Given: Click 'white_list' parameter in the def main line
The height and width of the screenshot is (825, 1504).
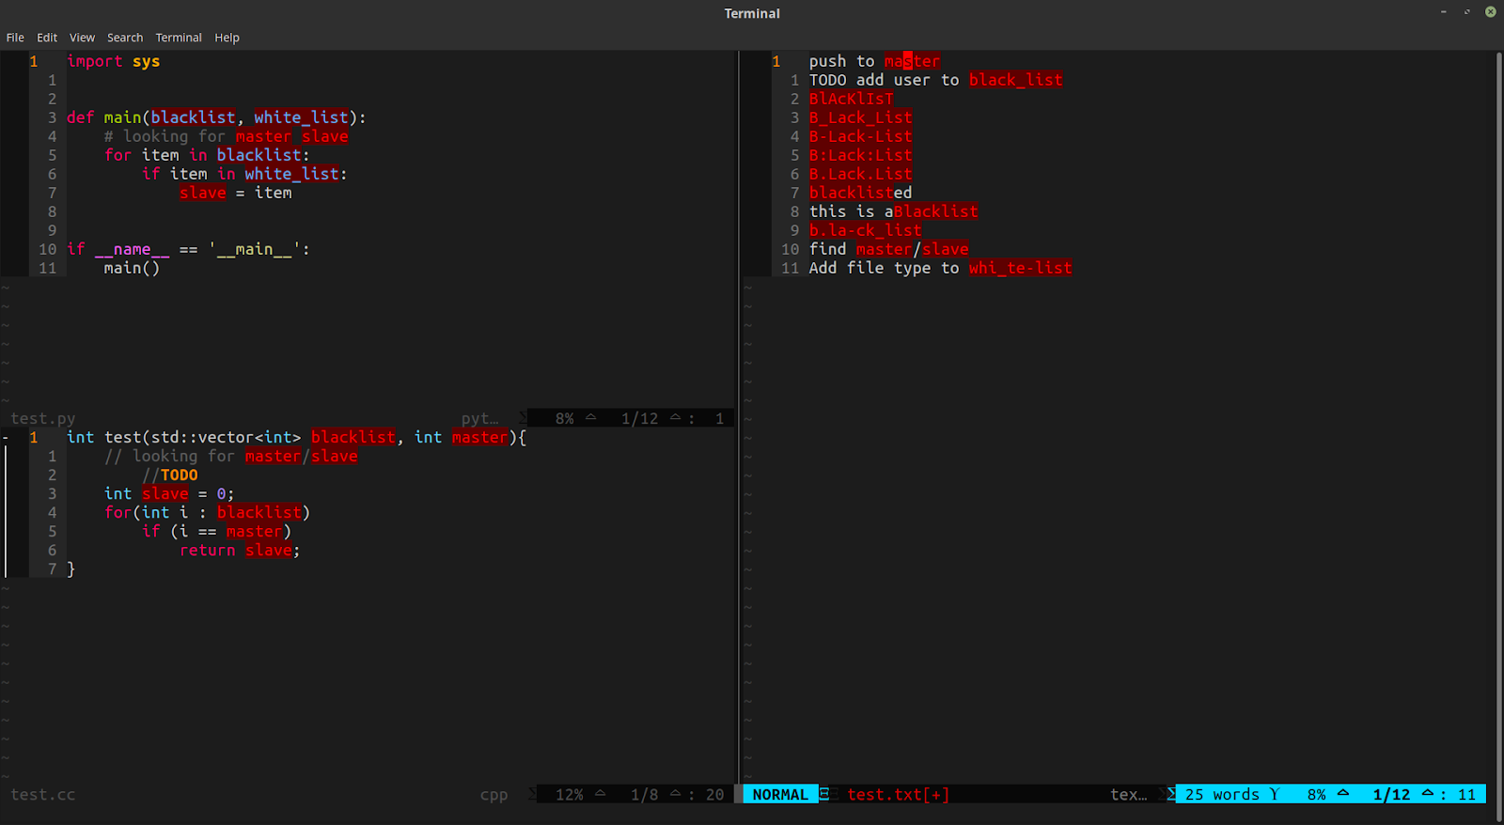Looking at the screenshot, I should pyautogui.click(x=302, y=117).
